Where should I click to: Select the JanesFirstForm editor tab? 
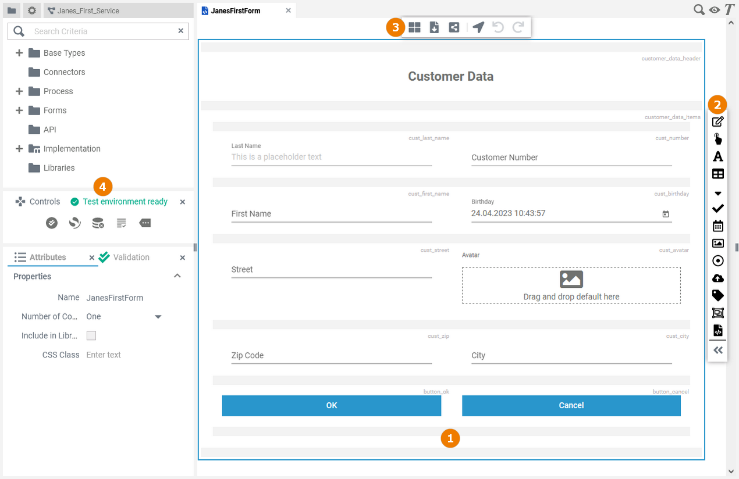pyautogui.click(x=236, y=10)
